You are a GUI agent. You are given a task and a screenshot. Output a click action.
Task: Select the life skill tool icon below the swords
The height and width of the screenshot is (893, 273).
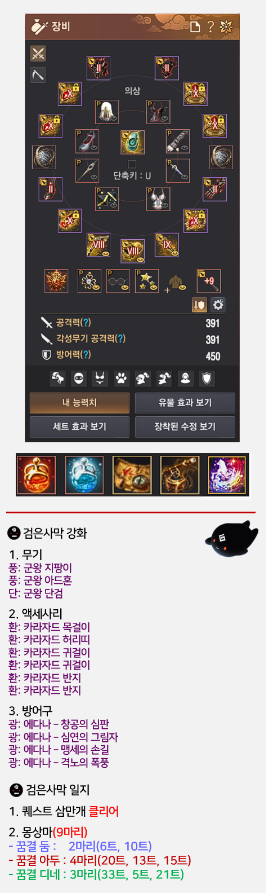(x=38, y=74)
